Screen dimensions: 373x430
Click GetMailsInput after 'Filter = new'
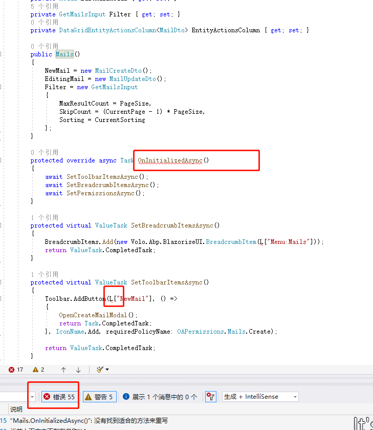[115, 87]
